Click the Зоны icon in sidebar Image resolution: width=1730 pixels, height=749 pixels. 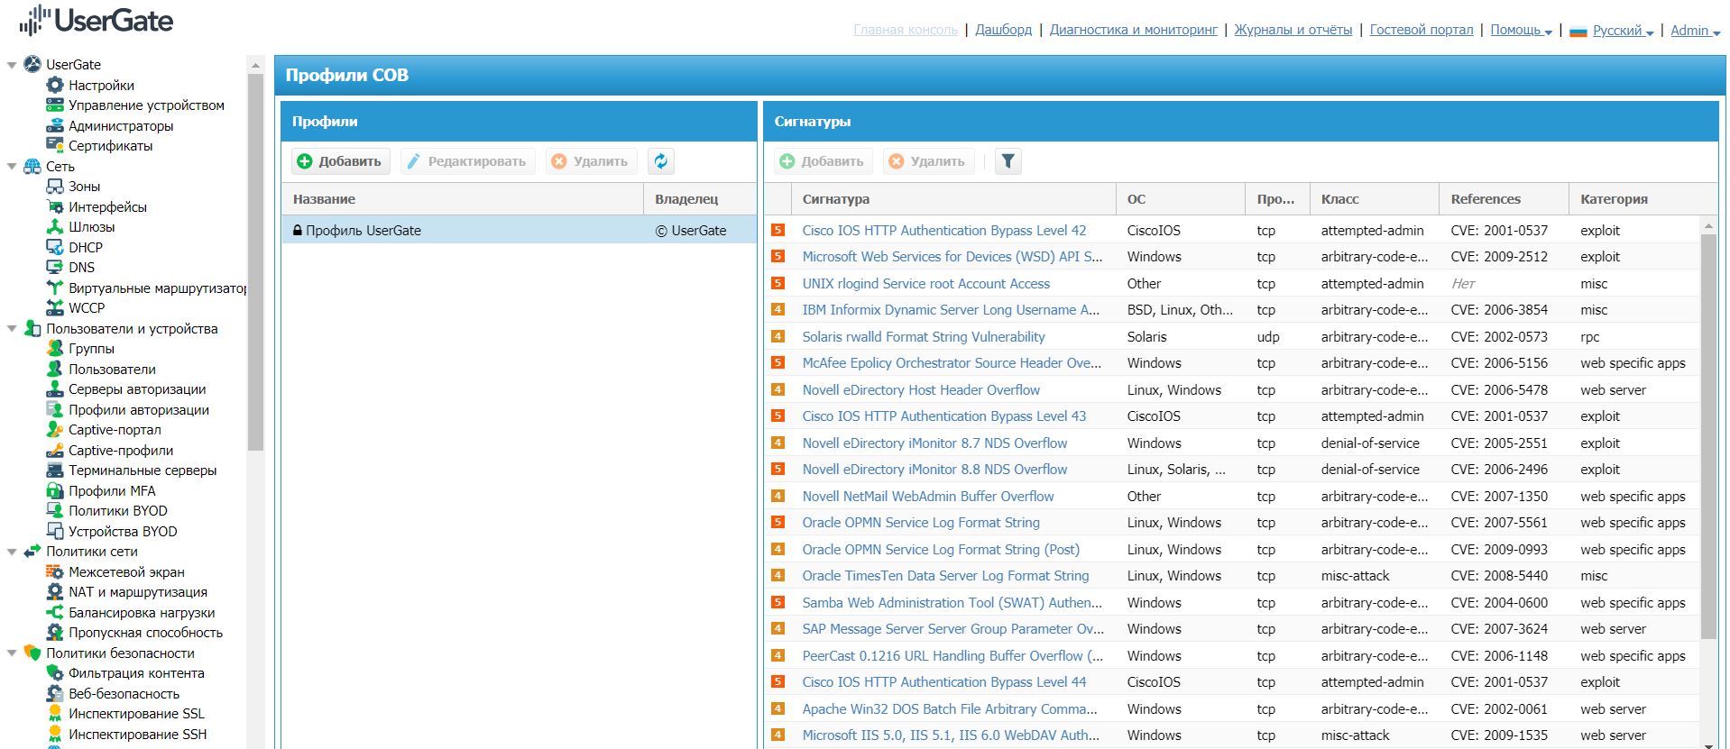(55, 187)
